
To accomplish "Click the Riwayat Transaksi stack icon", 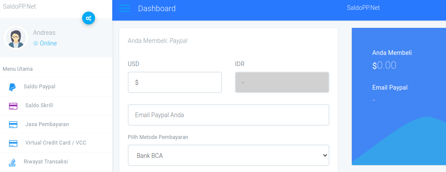I will [12, 163].
